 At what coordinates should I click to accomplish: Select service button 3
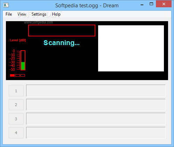tap(16, 119)
